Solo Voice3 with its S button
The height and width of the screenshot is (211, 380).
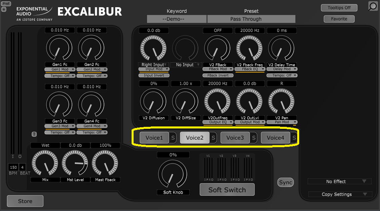(254, 138)
